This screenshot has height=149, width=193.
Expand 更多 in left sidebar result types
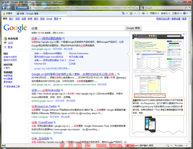point(8,47)
